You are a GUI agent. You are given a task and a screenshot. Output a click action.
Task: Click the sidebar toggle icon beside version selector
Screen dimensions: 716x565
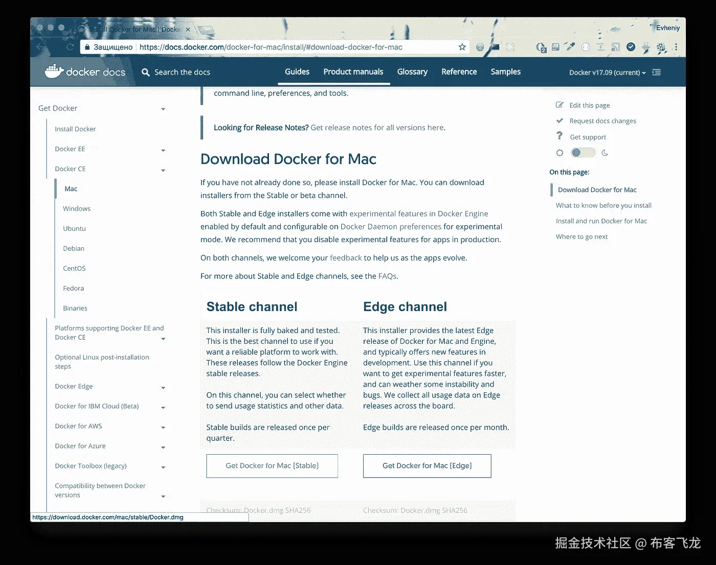click(x=657, y=72)
